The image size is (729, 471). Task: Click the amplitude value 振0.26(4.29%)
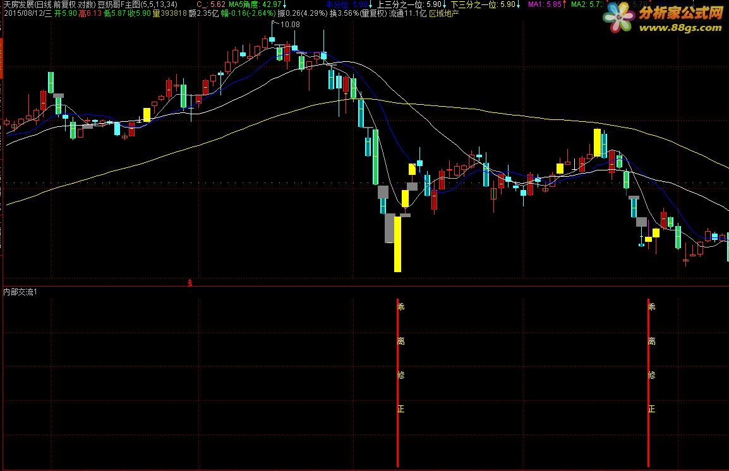(x=303, y=13)
